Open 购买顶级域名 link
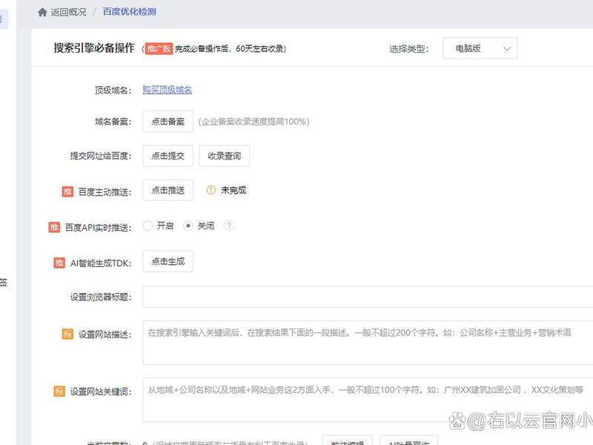 [x=168, y=90]
